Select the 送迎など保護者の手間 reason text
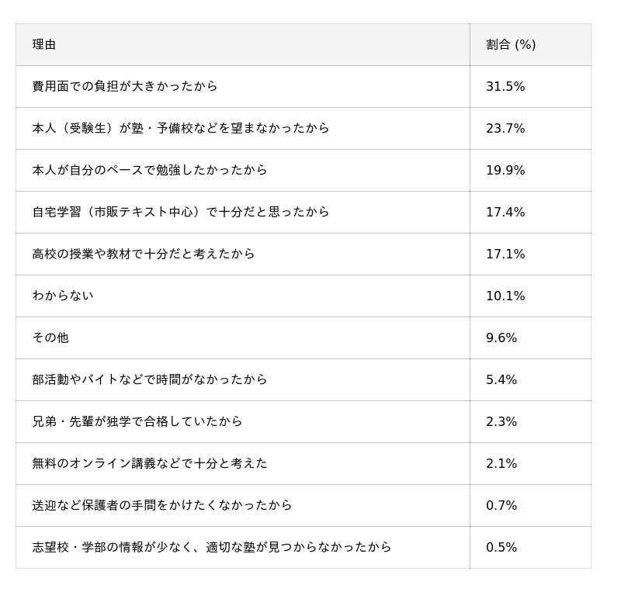 162,506
